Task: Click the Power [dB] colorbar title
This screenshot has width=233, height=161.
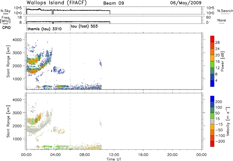Action: [x=222, y=62]
